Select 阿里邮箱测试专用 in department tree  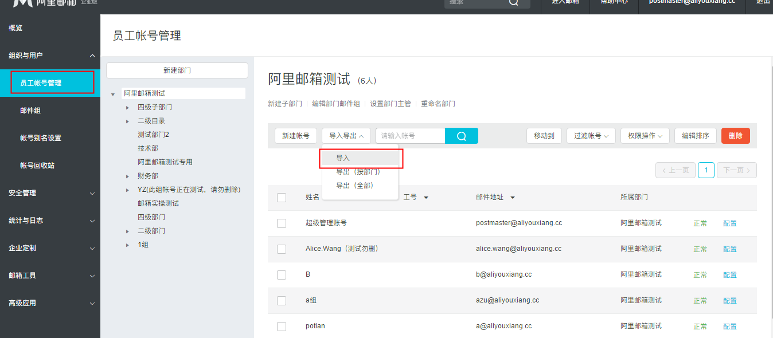click(x=165, y=162)
